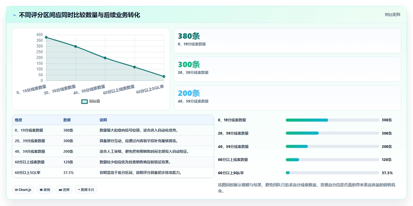This screenshot has width=413, height=206.
Task: Click table cell 60分以上SQL率
Action: pos(28,173)
